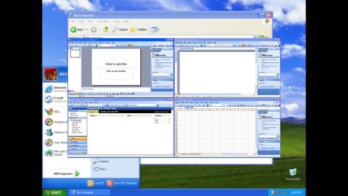Open the Help menu in My Computer

tap(126, 21)
